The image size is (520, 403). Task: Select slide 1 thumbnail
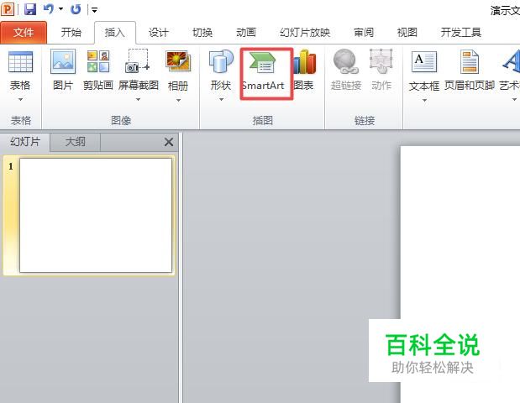pyautogui.click(x=96, y=216)
